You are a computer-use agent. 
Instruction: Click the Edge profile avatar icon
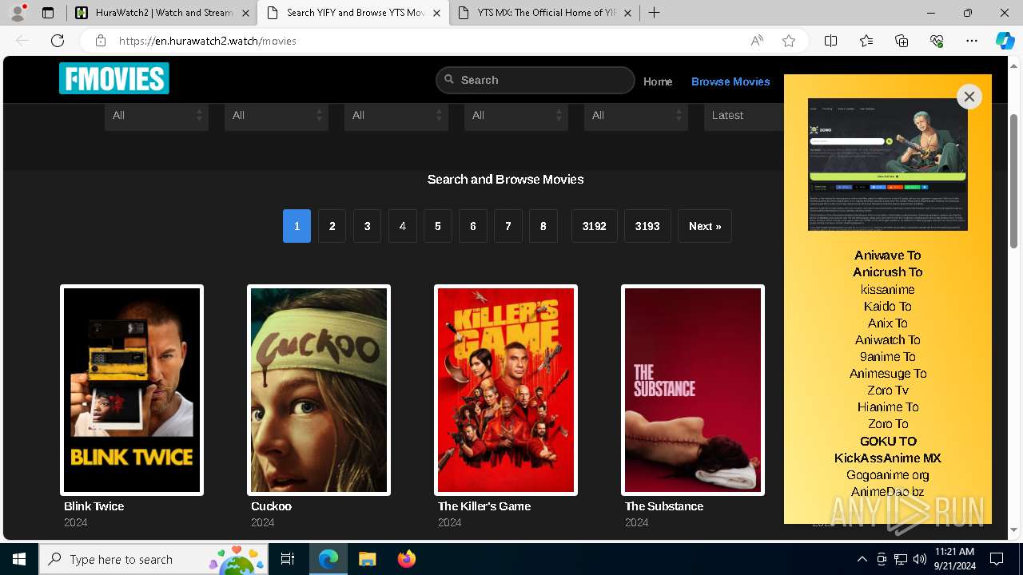pos(18,13)
